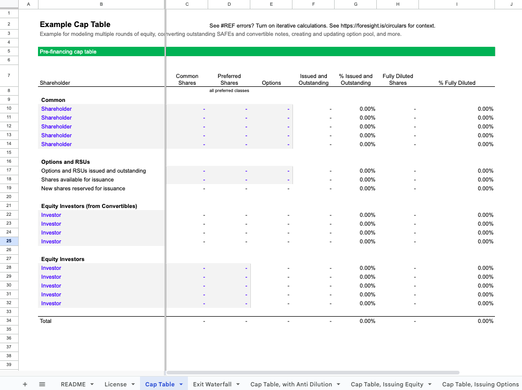Open the Cap Table, with Anti Dilution tab
The width and height of the screenshot is (522, 390).
click(x=291, y=384)
